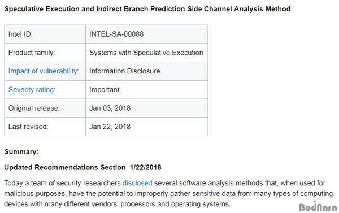Click the 'Last revised:' label
The image size is (339, 213).
point(28,127)
